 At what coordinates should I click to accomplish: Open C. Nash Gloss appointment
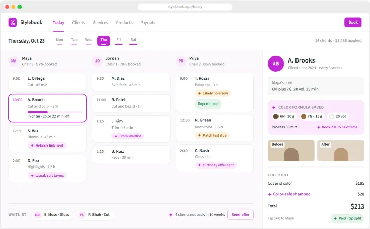click(x=215, y=158)
